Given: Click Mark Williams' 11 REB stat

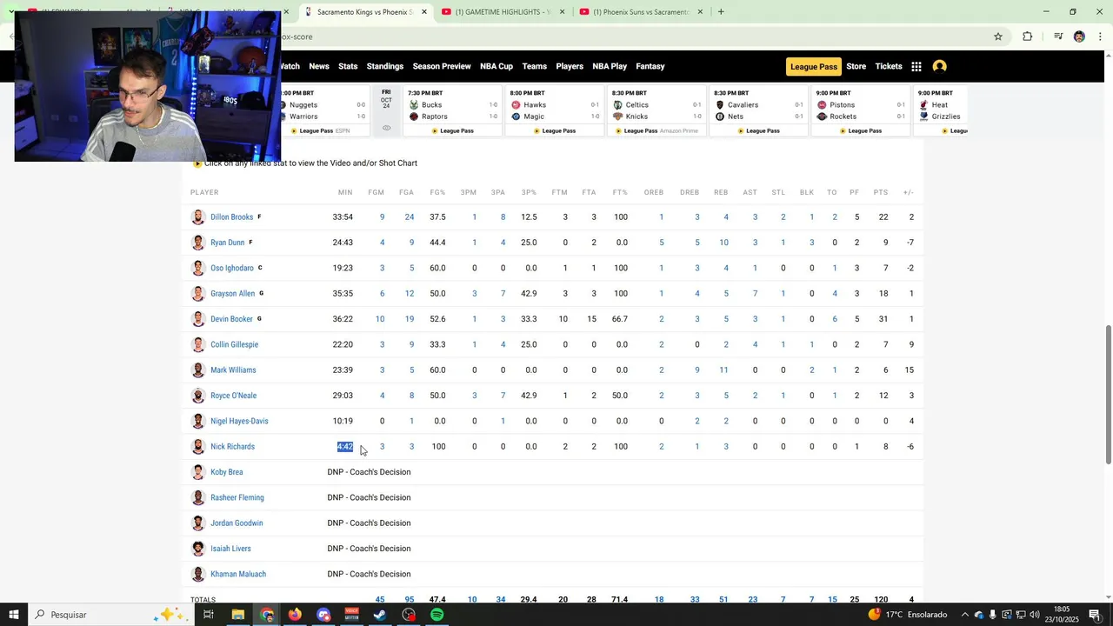Looking at the screenshot, I should point(723,370).
